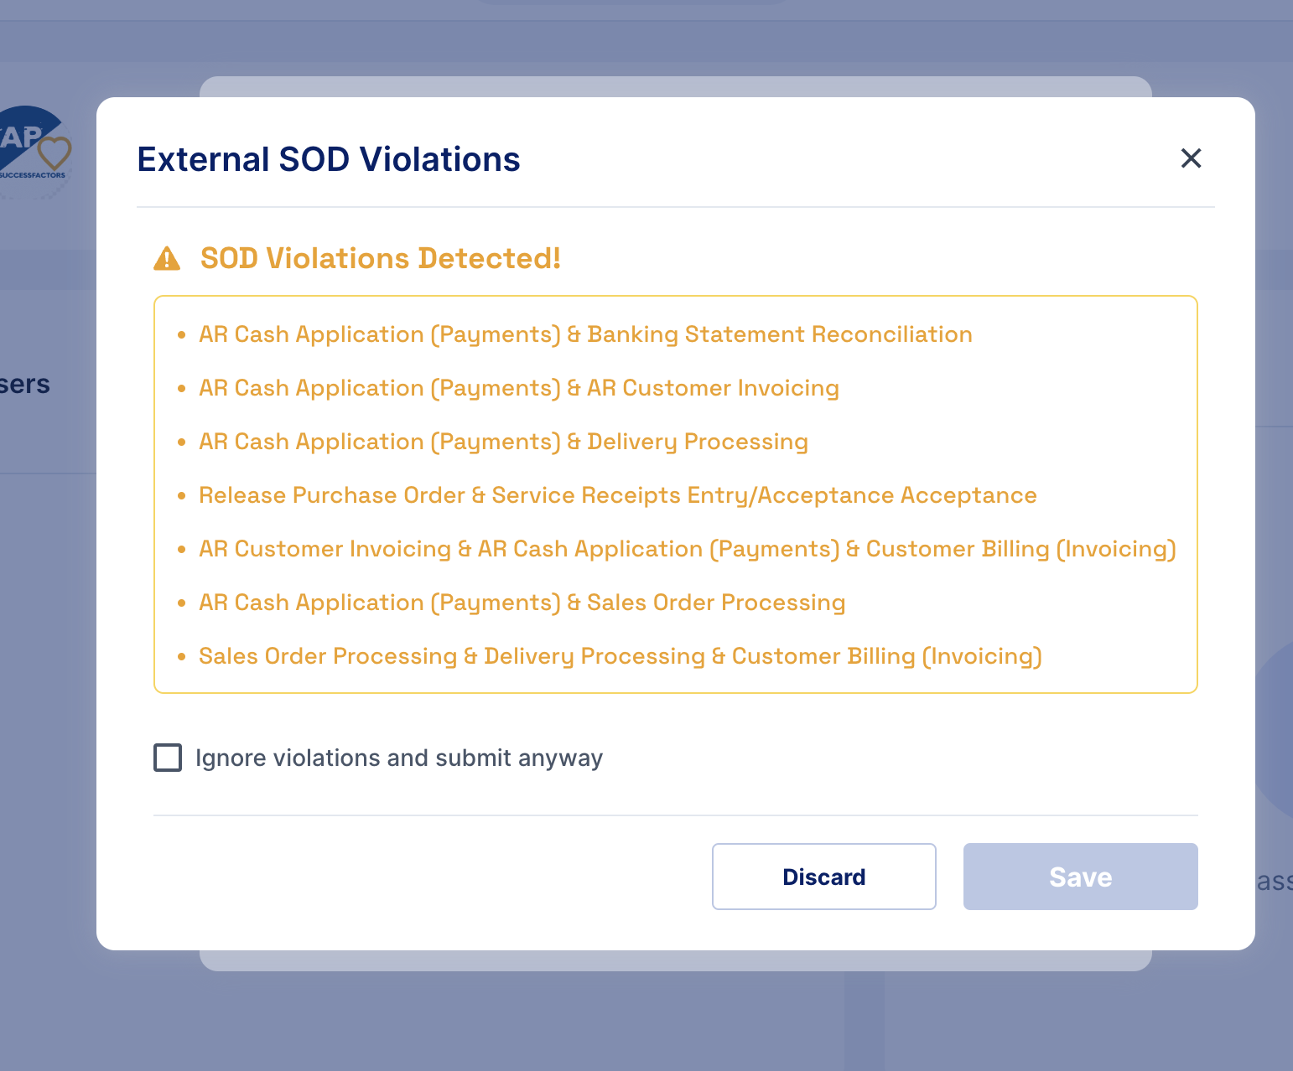The height and width of the screenshot is (1071, 1293).
Task: Click the 'Ignore violations and submit anyway' label
Action: tap(399, 758)
